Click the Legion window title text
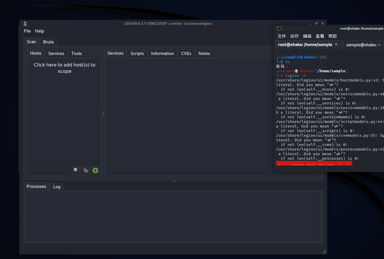The width and height of the screenshot is (384, 259). click(168, 24)
